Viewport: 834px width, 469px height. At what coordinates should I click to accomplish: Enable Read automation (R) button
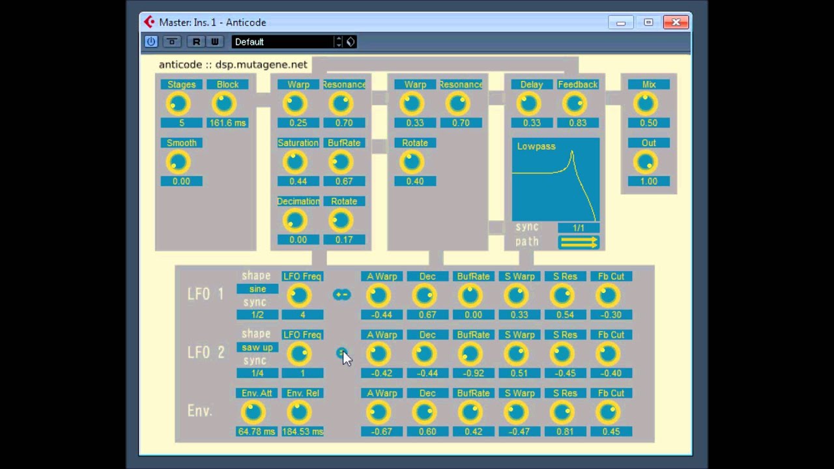coord(196,42)
